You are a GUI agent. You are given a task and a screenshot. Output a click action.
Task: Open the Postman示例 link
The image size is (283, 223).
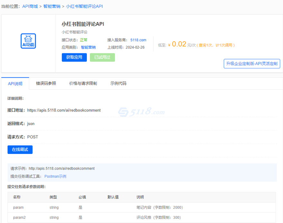click(x=55, y=176)
